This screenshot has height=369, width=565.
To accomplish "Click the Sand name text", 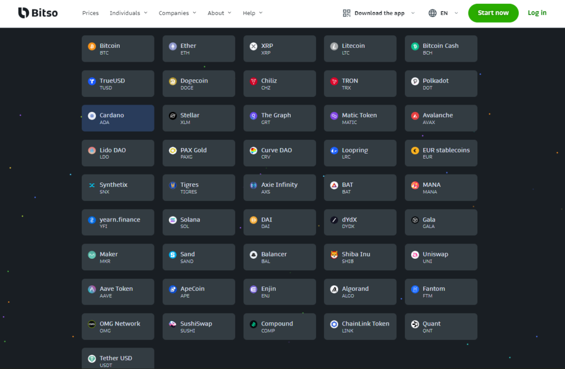I will point(188,254).
